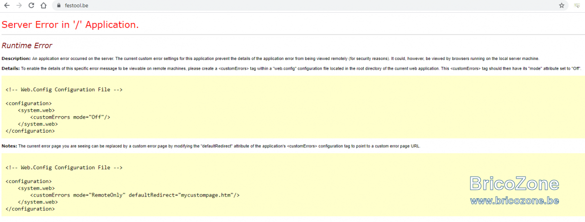Click the BricoZone watermark logo
585x222 pixels.
pyautogui.click(x=514, y=184)
